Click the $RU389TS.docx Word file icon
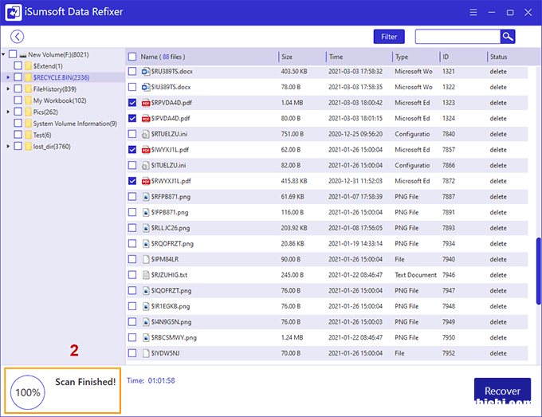Image resolution: width=542 pixels, height=417 pixels. pos(146,72)
